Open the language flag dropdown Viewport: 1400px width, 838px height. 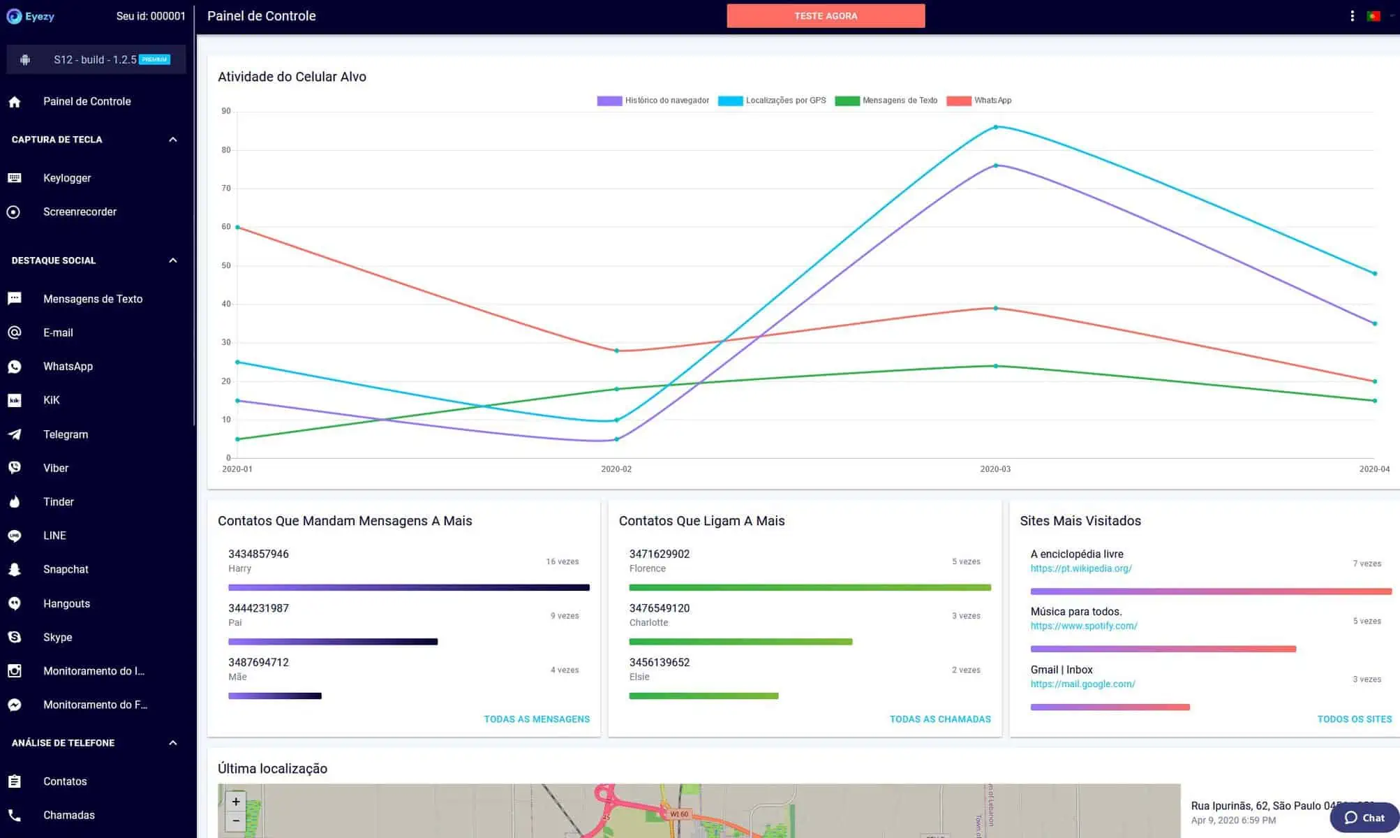pos(1373,15)
